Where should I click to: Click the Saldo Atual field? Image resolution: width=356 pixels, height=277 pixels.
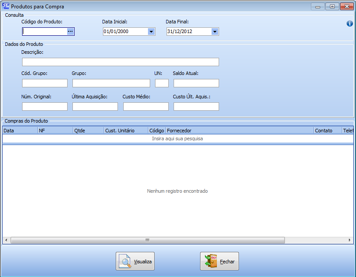pyautogui.click(x=196, y=83)
